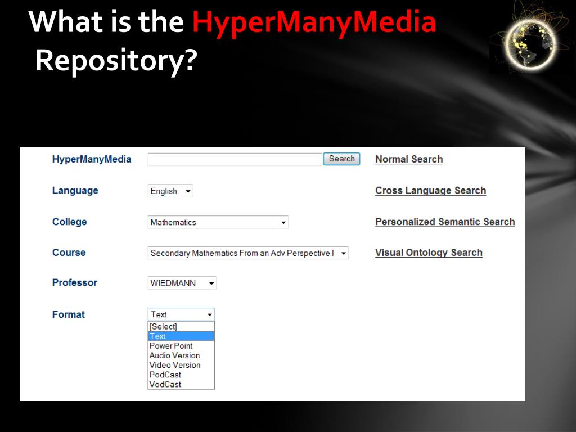Choose Video Version in the Format list

(181, 364)
